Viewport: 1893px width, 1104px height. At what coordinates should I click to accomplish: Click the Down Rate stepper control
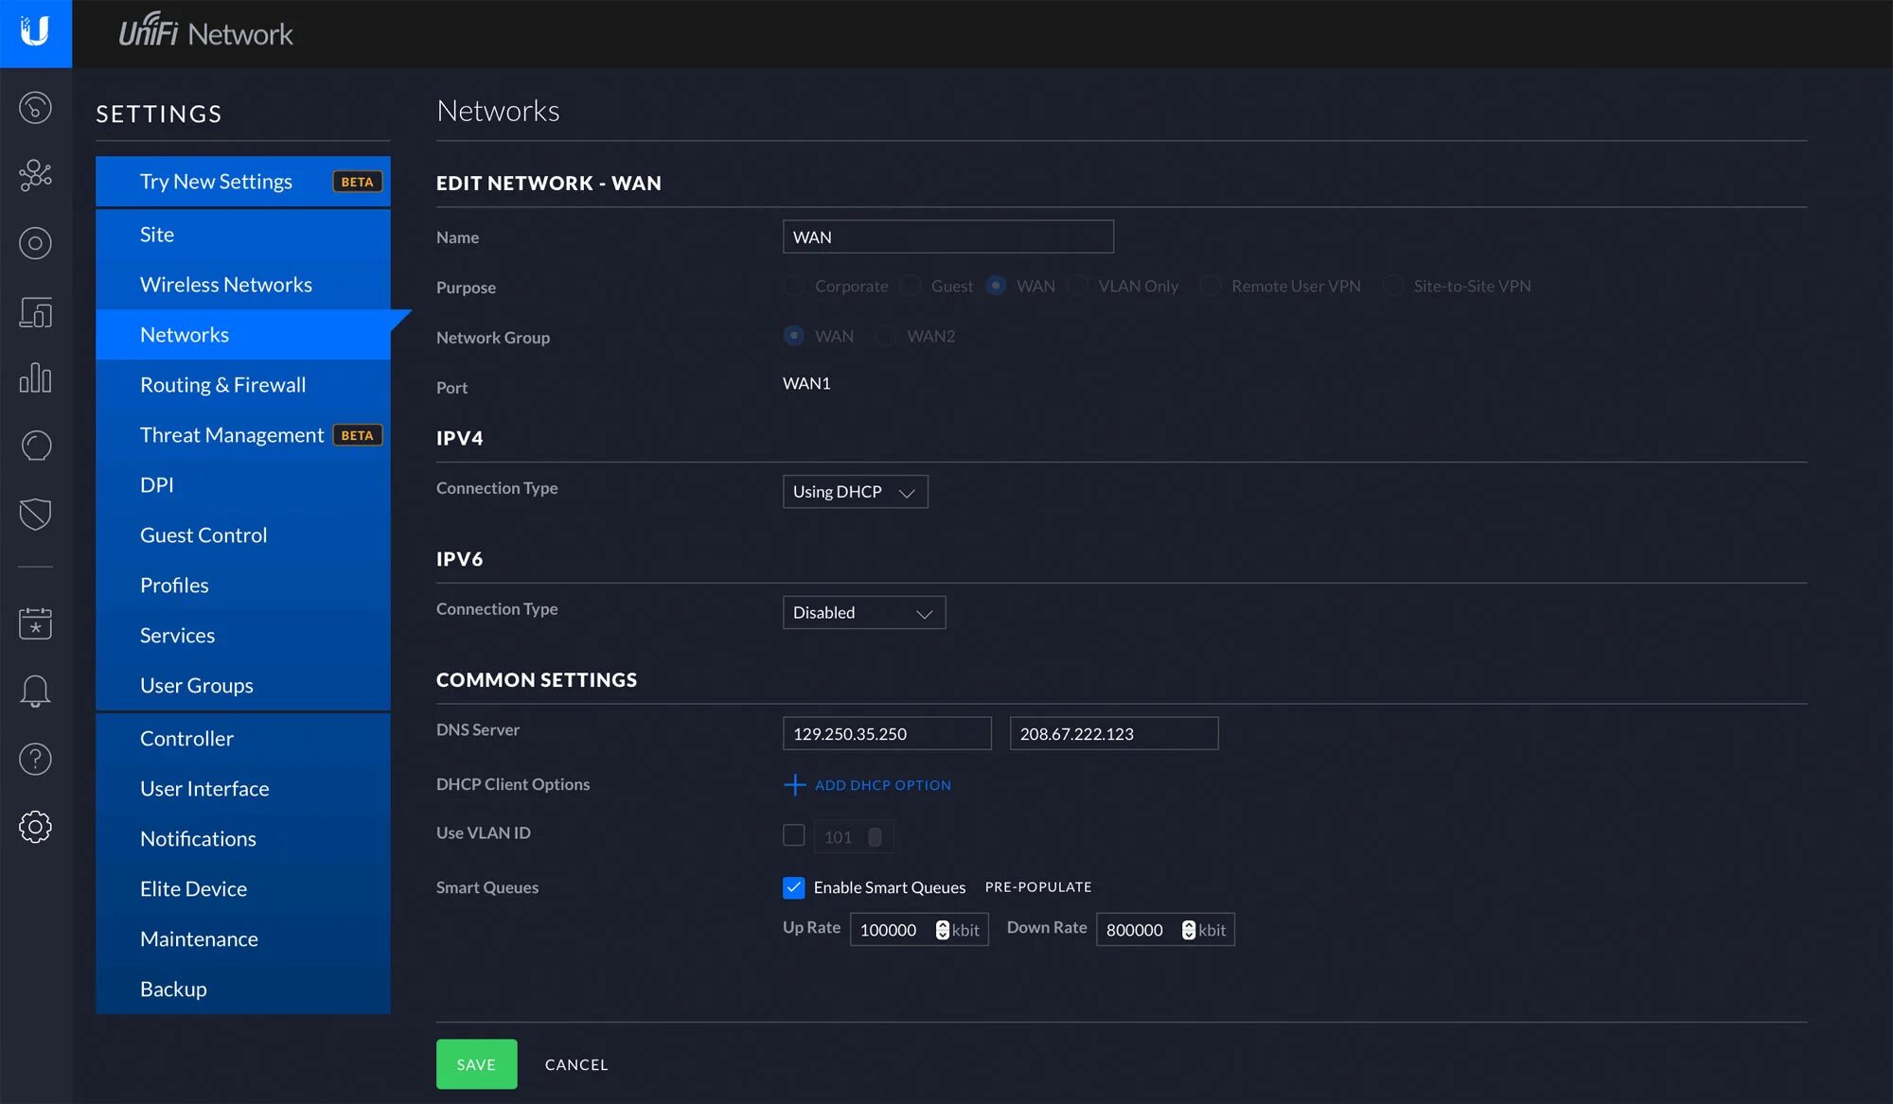pyautogui.click(x=1188, y=930)
